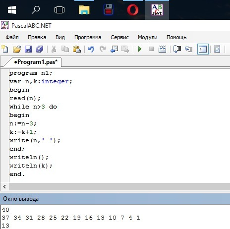This screenshot has height=229, width=230.
Task: Paste from clipboard toolbar icon
Action: click(x=77, y=49)
